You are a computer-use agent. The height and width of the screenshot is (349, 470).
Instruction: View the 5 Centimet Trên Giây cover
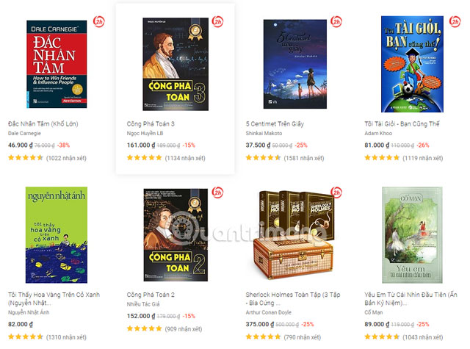click(295, 64)
